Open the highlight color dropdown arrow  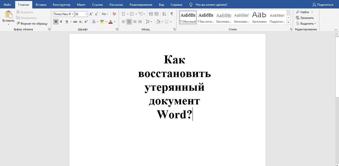pyautogui.click(x=106, y=22)
